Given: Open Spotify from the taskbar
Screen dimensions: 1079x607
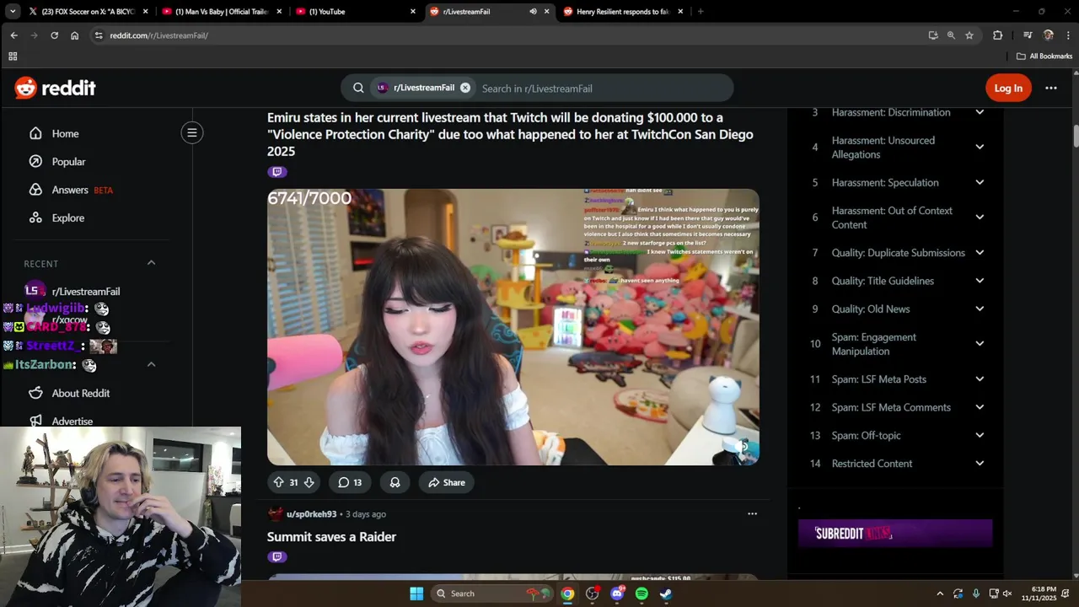Looking at the screenshot, I should [641, 594].
